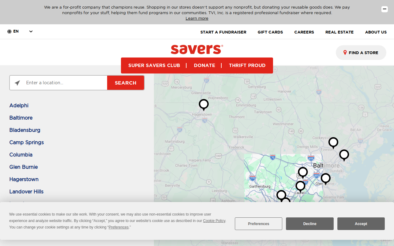Click the red Search button
The height and width of the screenshot is (246, 394).
126,83
